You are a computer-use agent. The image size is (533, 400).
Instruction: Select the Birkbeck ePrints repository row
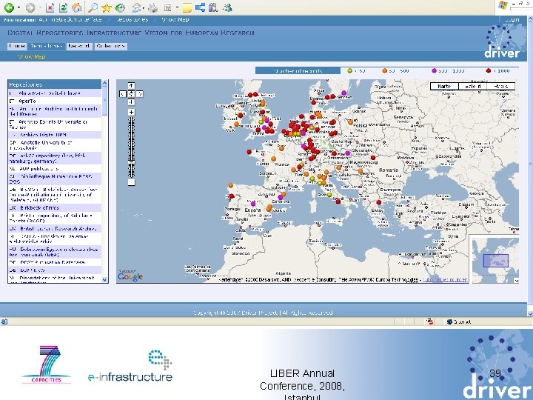[x=55, y=208]
